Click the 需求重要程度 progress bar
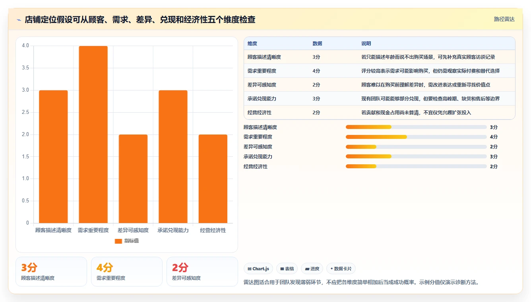531x302 pixels. (416, 137)
